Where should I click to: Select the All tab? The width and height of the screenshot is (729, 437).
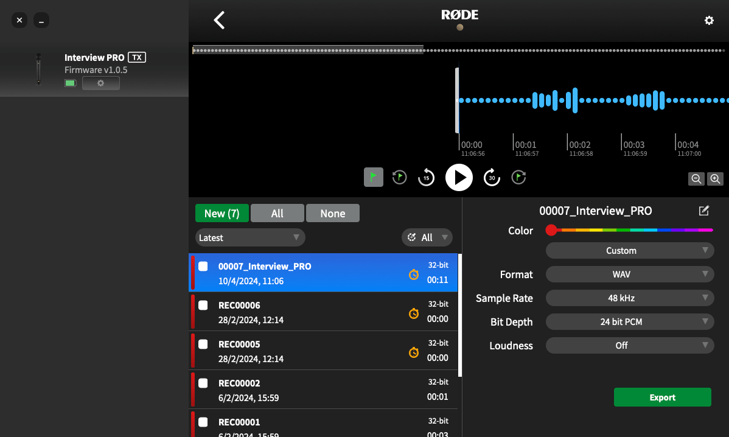click(277, 214)
